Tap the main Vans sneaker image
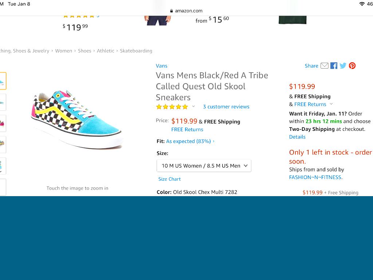373x280 pixels. click(x=76, y=120)
